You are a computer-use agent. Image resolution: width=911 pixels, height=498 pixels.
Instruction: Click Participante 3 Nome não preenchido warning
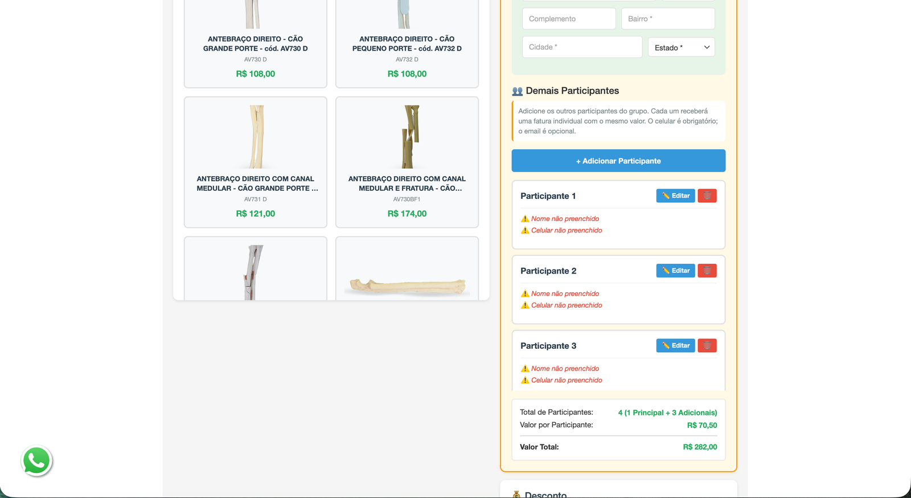point(560,369)
